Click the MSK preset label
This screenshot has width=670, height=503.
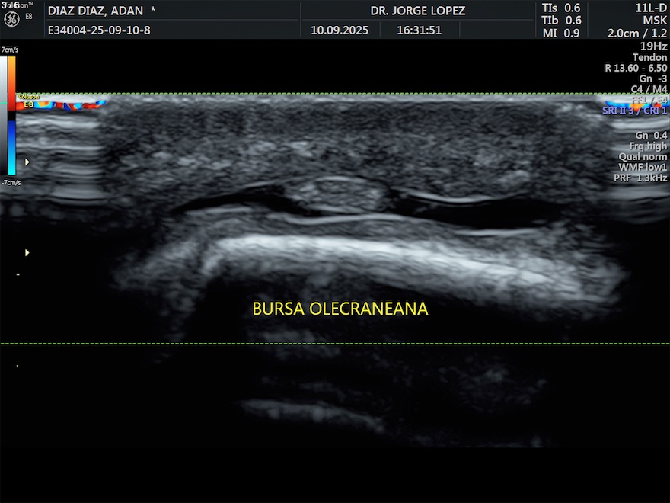coord(655,21)
